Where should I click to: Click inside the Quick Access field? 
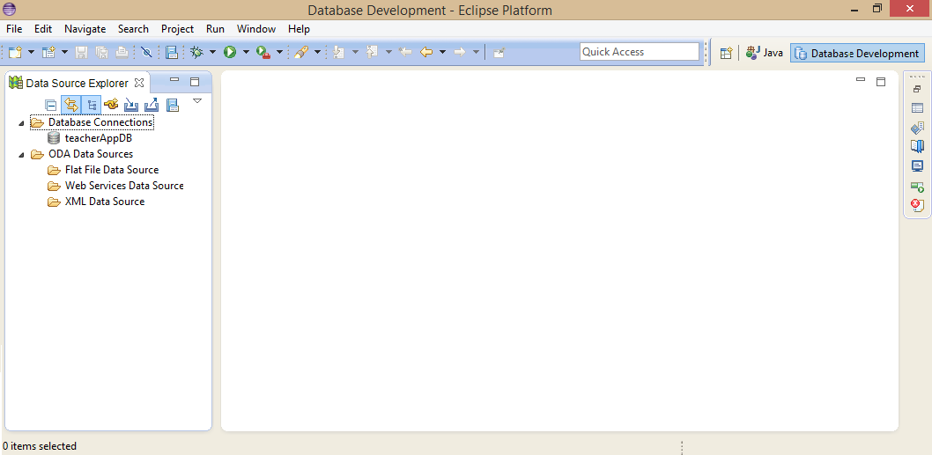click(x=640, y=52)
